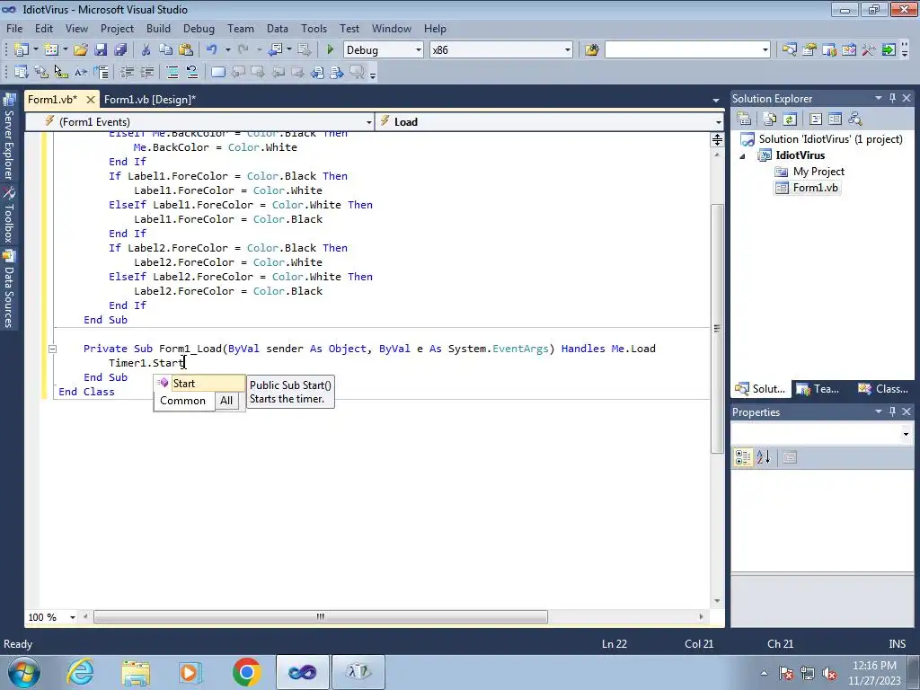This screenshot has height=690, width=920.
Task: Toggle auto-hide pin on Solution Explorer
Action: point(892,98)
